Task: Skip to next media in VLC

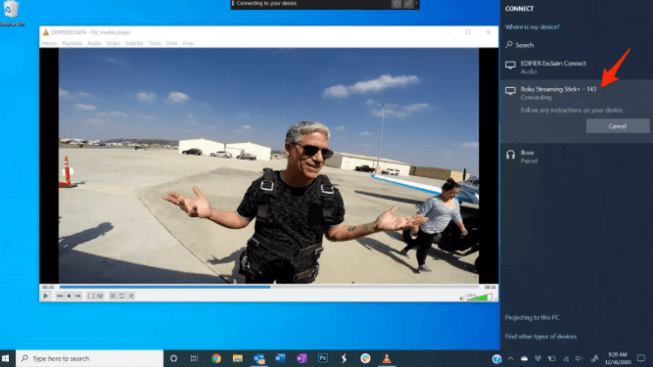Action: click(x=78, y=296)
